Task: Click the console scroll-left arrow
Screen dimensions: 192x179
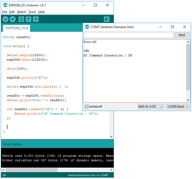Action: pos(3,170)
